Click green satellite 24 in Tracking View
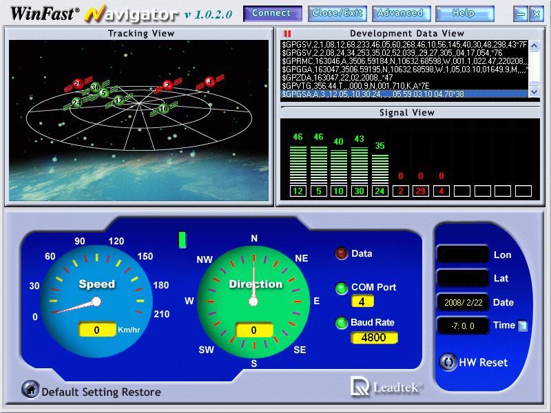 pos(76,102)
